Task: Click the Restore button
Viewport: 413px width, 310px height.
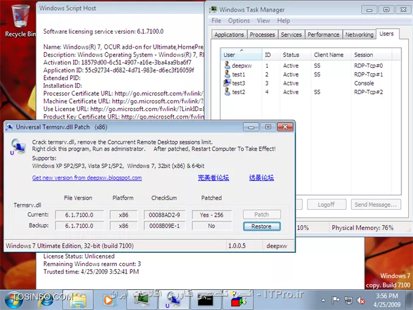Action: point(262,226)
